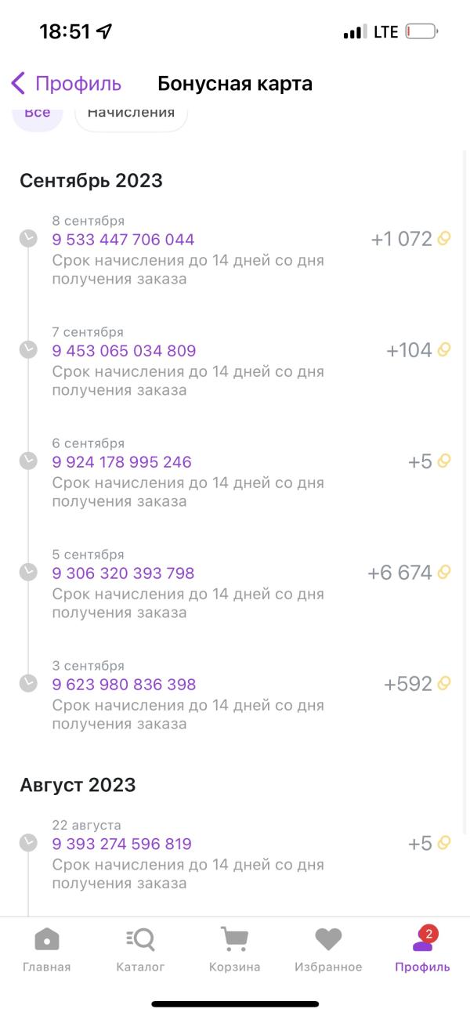Open order 9 623 980 836 398

(x=124, y=685)
